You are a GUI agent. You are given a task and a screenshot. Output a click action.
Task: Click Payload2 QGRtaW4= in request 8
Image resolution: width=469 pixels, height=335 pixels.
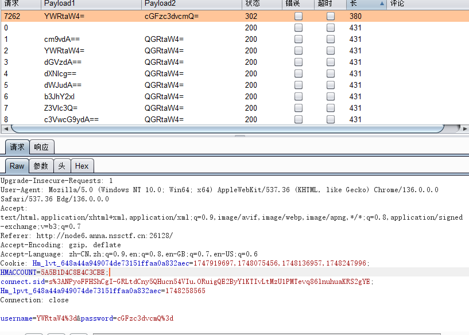click(x=164, y=119)
